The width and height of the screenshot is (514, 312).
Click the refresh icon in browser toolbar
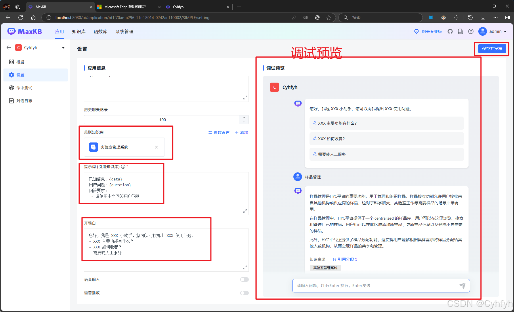[x=21, y=18]
